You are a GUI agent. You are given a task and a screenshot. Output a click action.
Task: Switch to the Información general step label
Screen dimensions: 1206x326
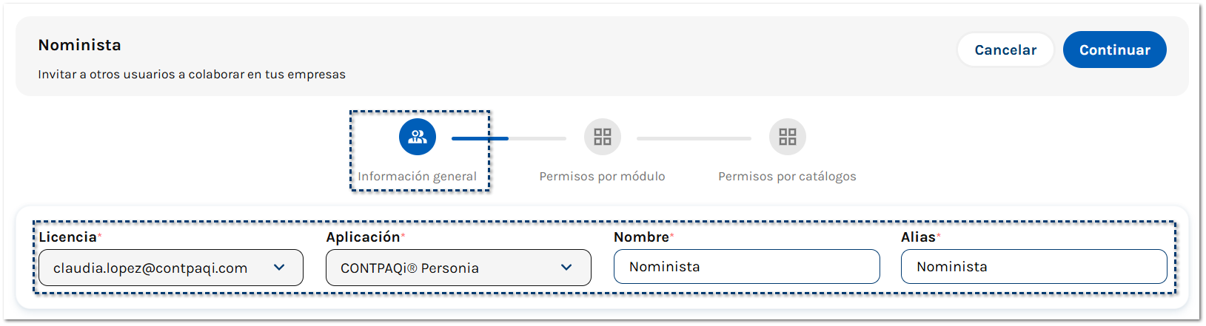[x=417, y=177]
